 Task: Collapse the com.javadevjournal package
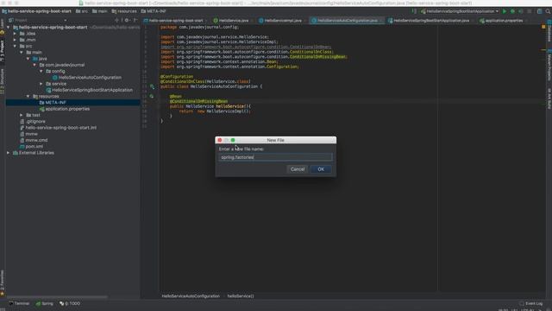(34, 65)
